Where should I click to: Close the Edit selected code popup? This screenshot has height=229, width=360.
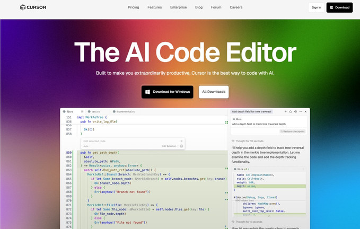(181, 141)
